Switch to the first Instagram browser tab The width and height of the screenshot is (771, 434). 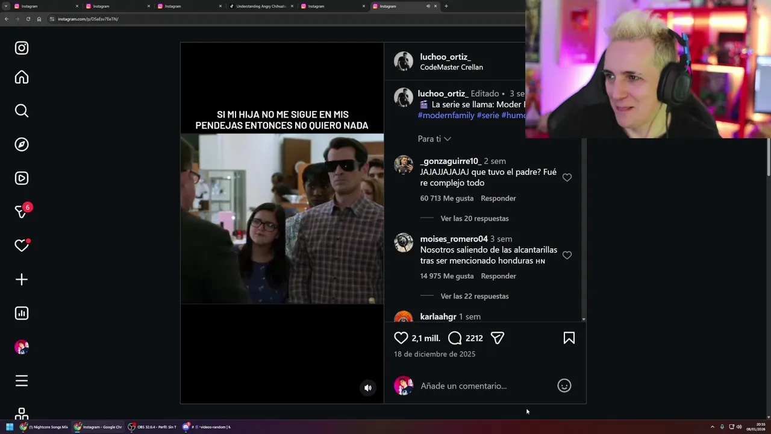[x=46, y=6]
